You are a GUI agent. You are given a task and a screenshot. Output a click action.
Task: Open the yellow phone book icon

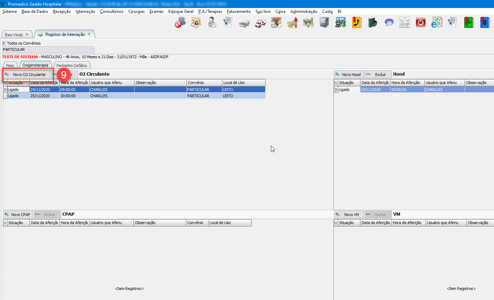(356, 23)
